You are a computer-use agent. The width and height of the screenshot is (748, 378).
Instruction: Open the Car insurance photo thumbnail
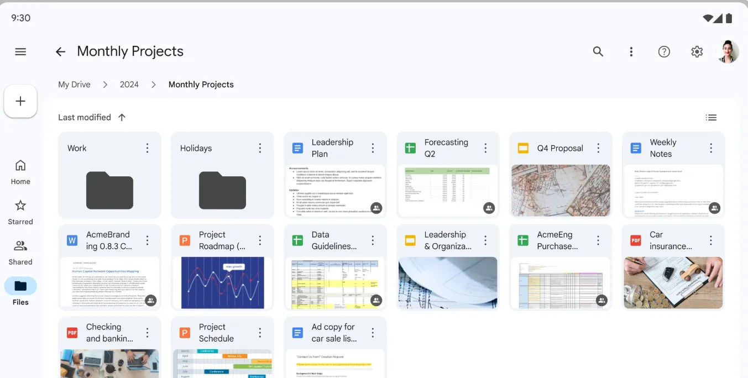tap(673, 283)
